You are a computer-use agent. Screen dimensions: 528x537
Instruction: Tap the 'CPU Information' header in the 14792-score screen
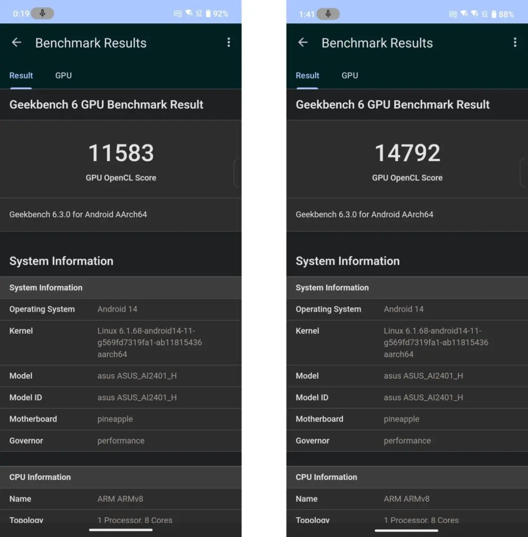pos(327,477)
